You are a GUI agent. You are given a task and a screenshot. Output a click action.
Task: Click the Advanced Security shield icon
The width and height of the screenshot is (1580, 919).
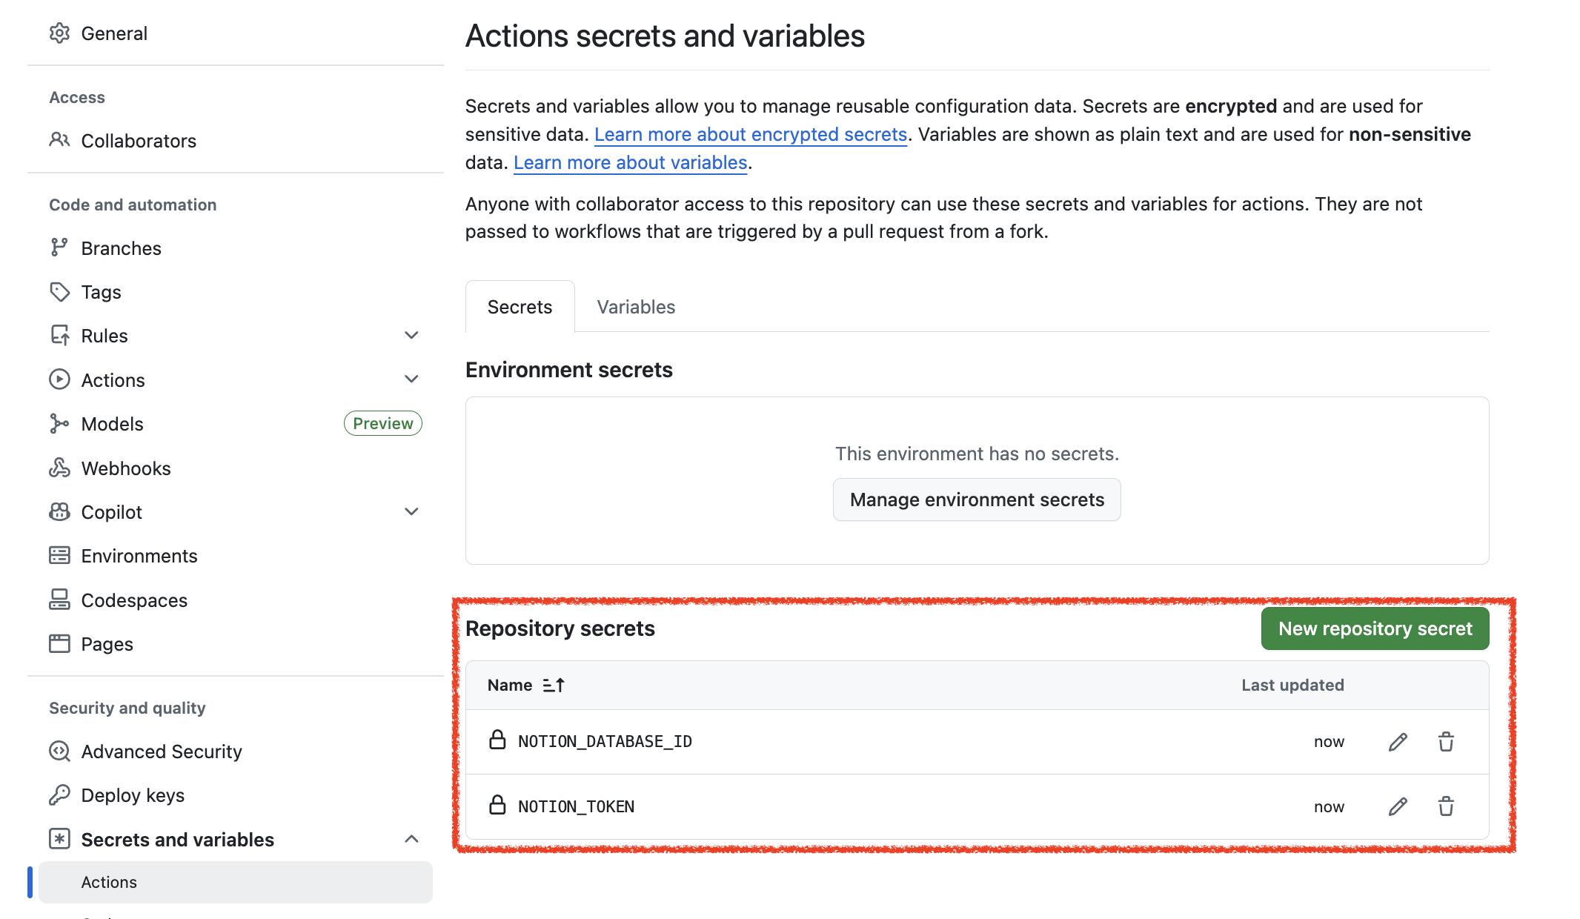point(59,751)
